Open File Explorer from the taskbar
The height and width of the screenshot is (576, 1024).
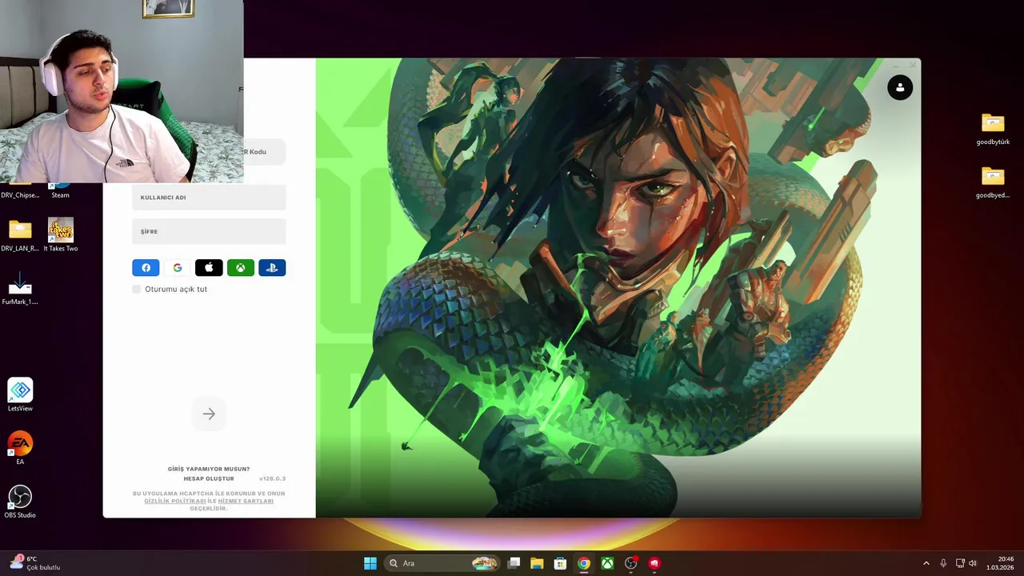(x=537, y=563)
